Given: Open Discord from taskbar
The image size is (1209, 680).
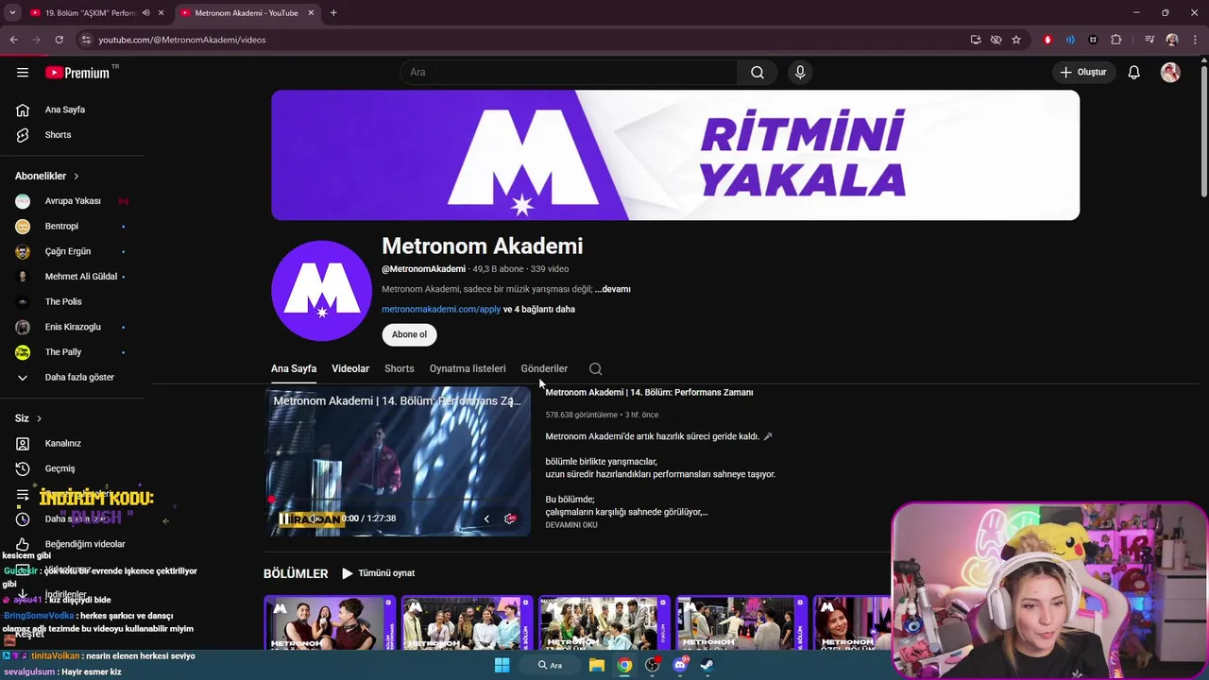Looking at the screenshot, I should (x=680, y=665).
